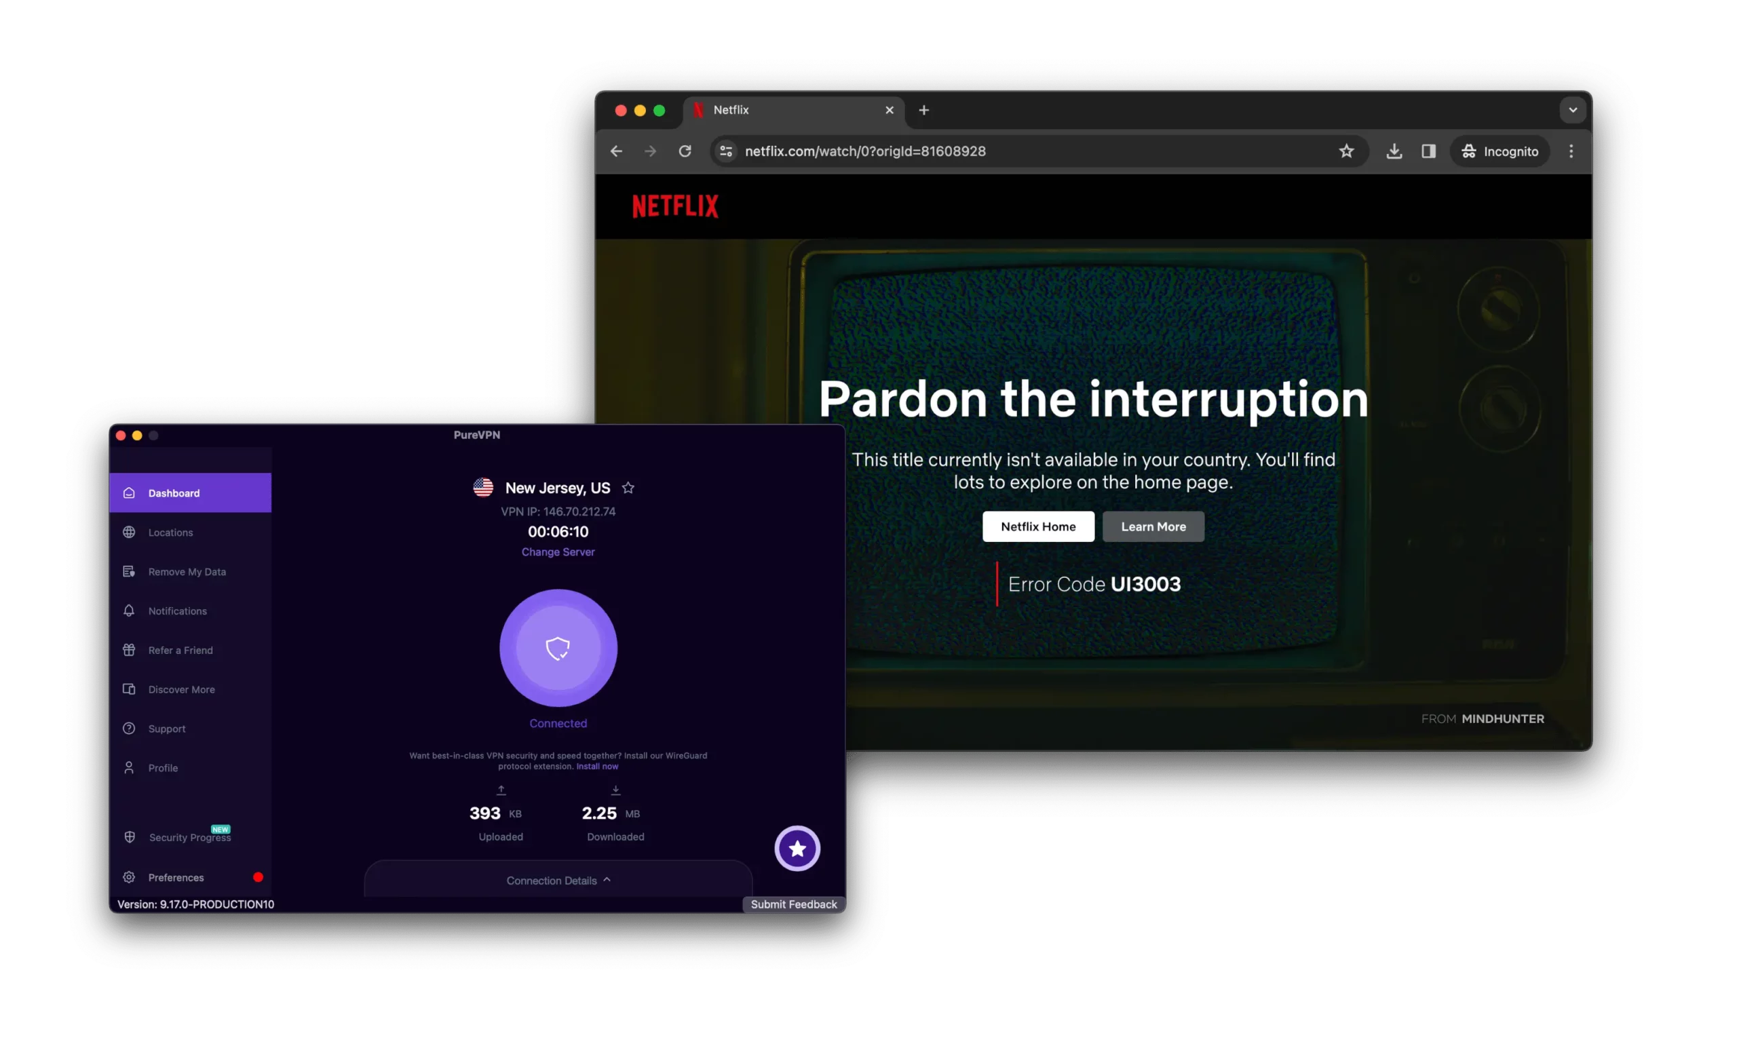Click the Dashboard icon in PureVPN sidebar
The width and height of the screenshot is (1737, 1042).
tap(129, 493)
